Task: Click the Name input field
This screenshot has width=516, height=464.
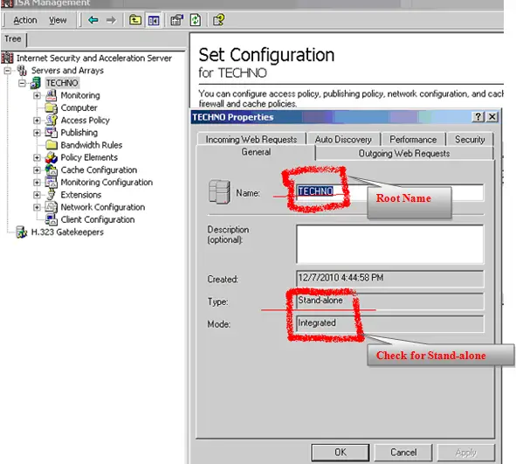Action: 390,192
